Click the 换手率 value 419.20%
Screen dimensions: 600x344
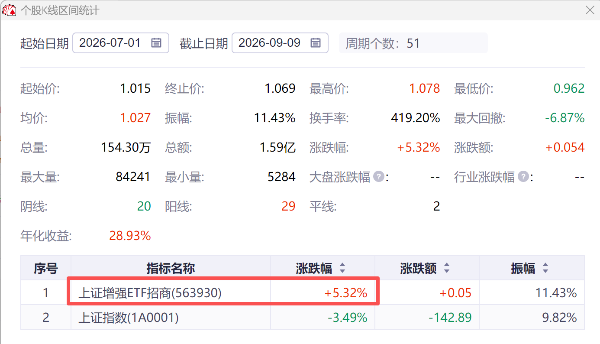click(416, 118)
